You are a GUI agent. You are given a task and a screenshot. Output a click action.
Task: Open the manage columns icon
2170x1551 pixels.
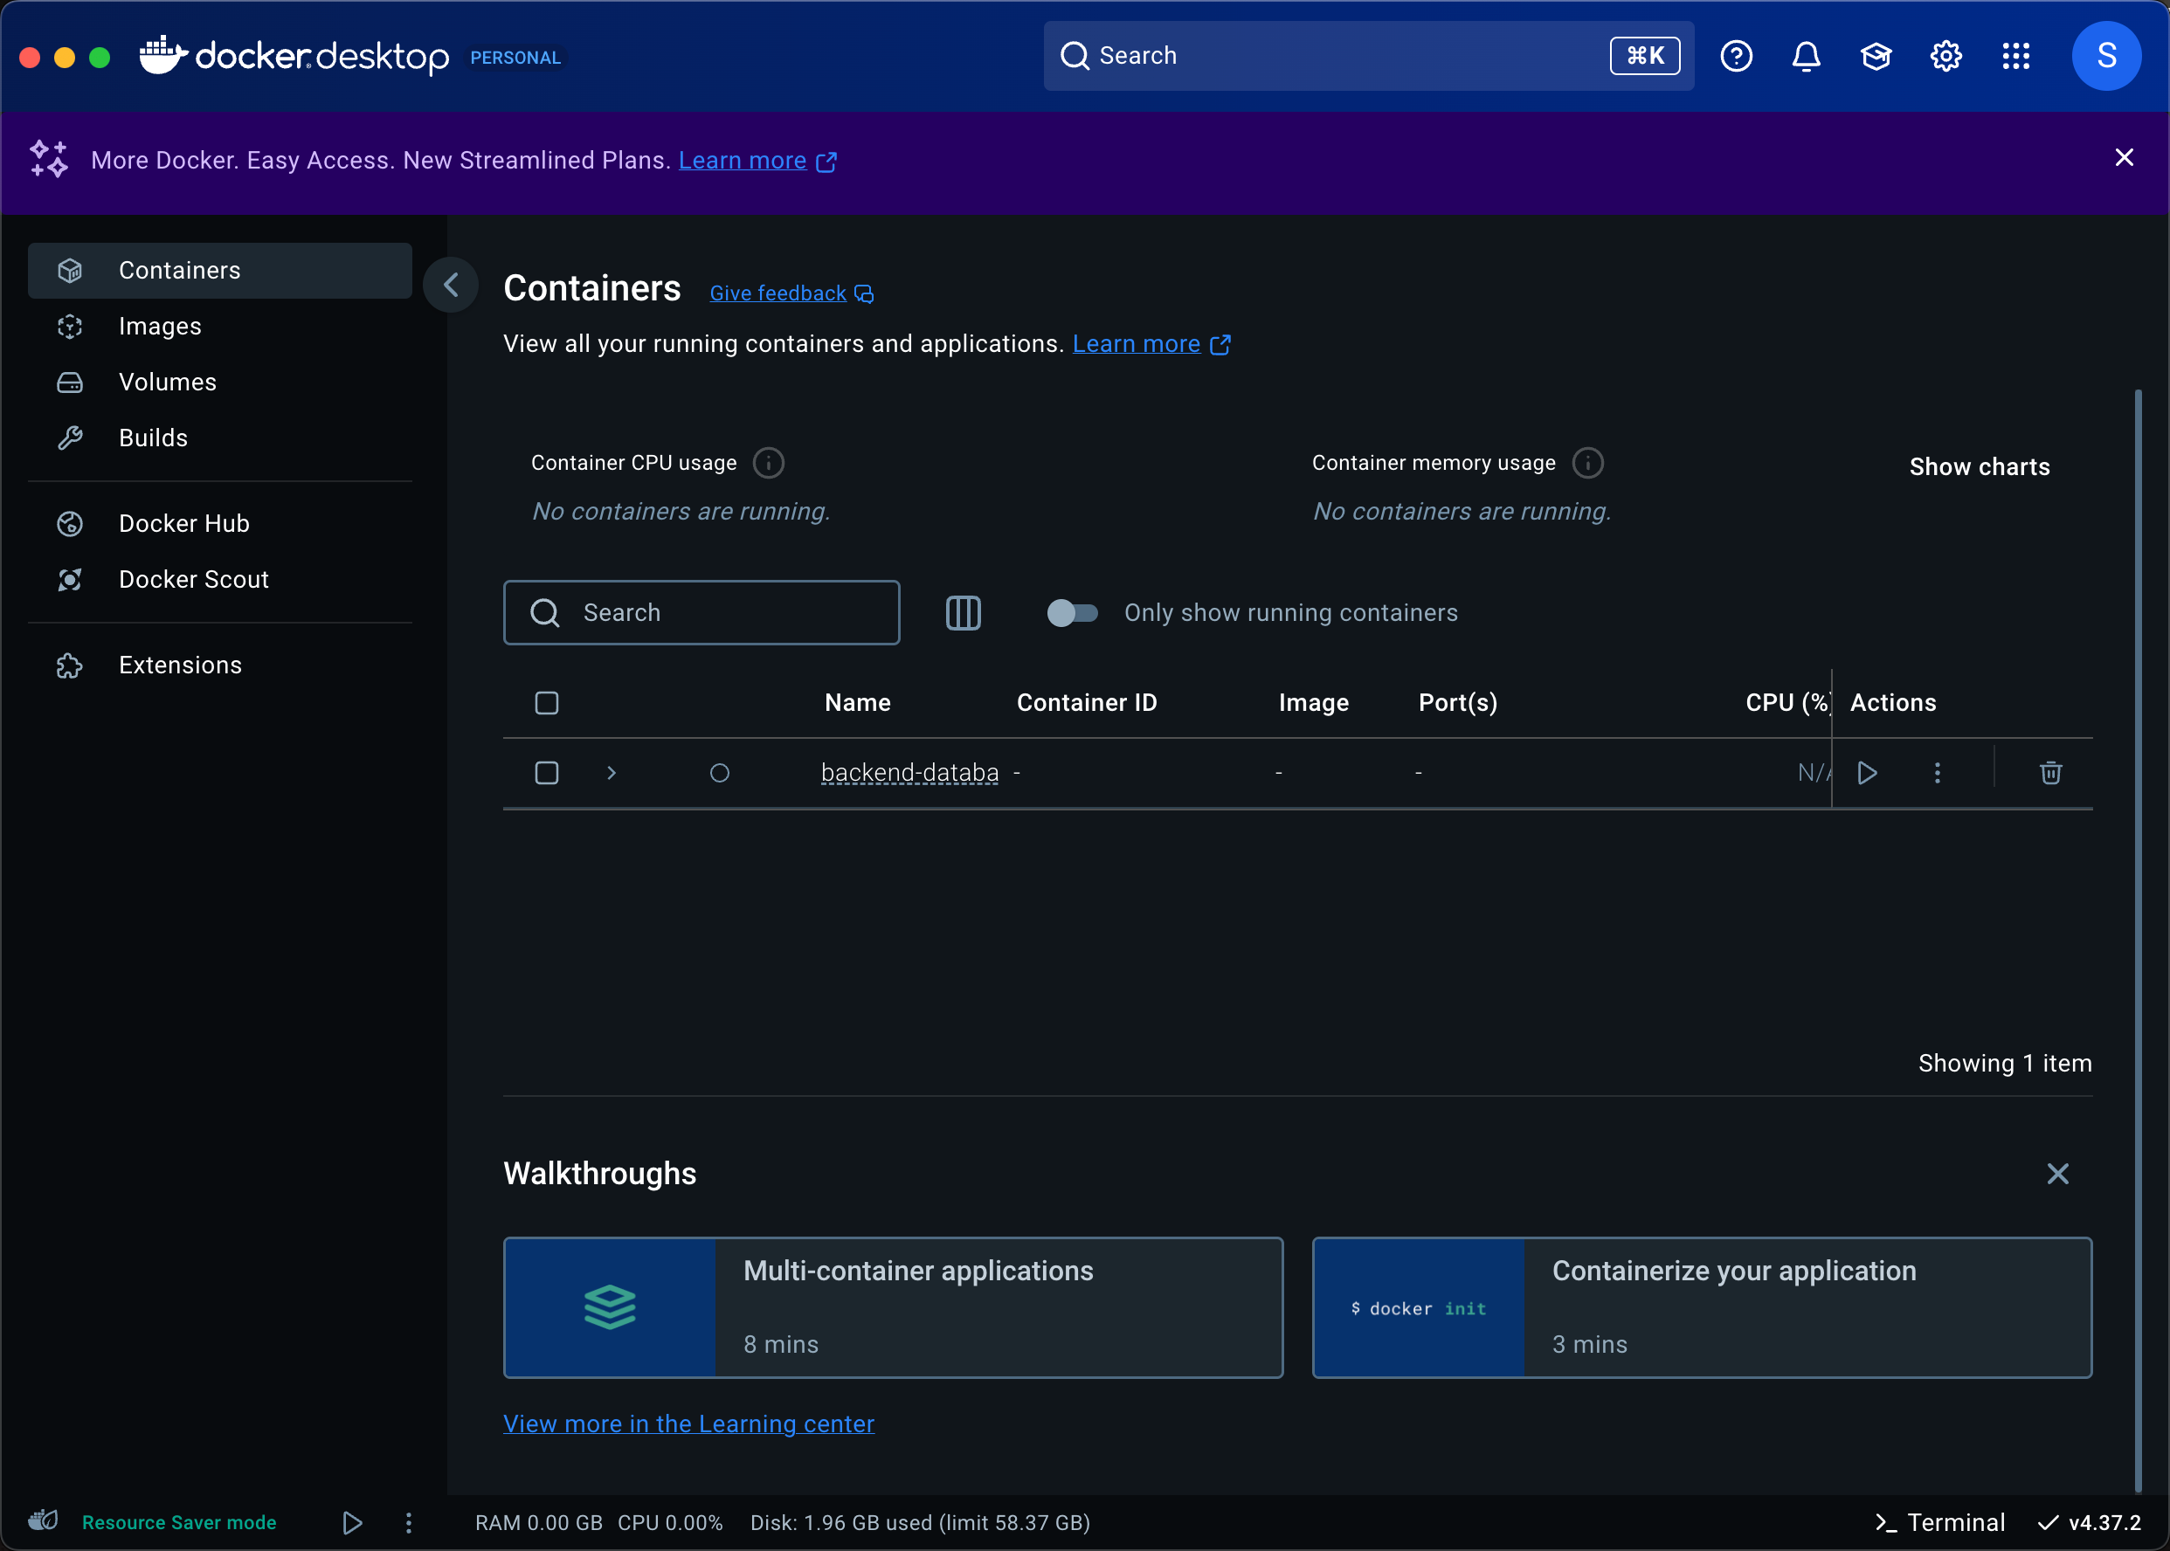coord(963,613)
